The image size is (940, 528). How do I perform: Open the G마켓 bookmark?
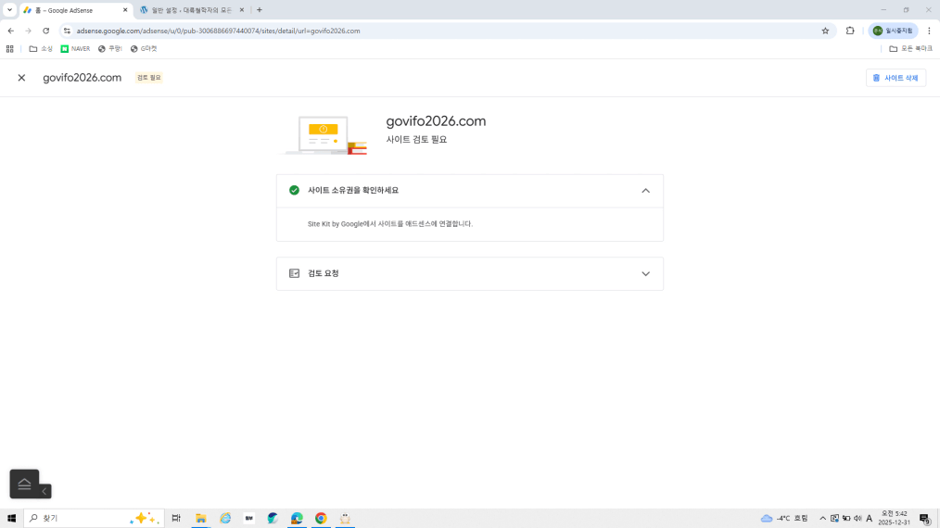tap(144, 49)
